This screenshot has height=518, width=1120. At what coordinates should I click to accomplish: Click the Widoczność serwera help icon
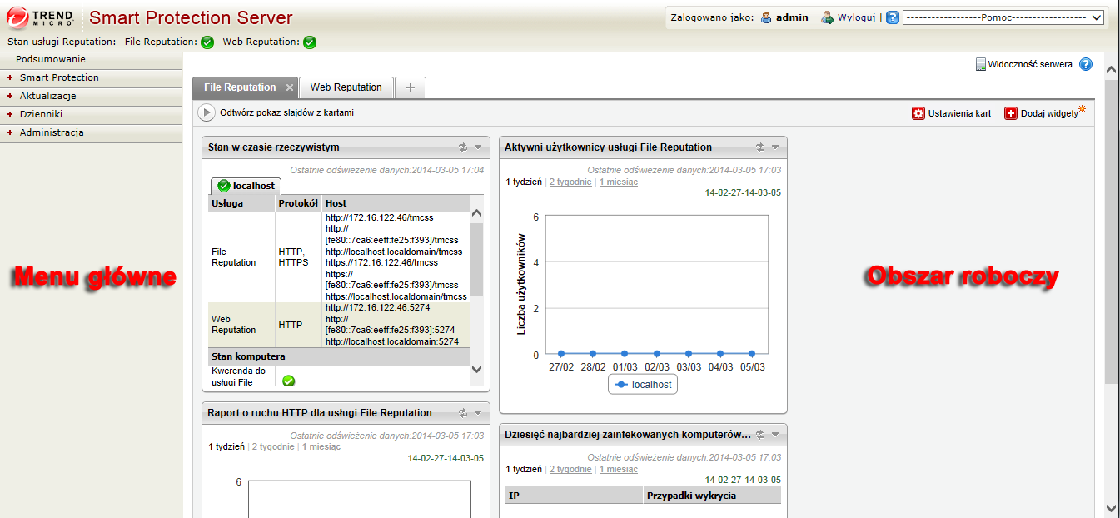point(1085,64)
